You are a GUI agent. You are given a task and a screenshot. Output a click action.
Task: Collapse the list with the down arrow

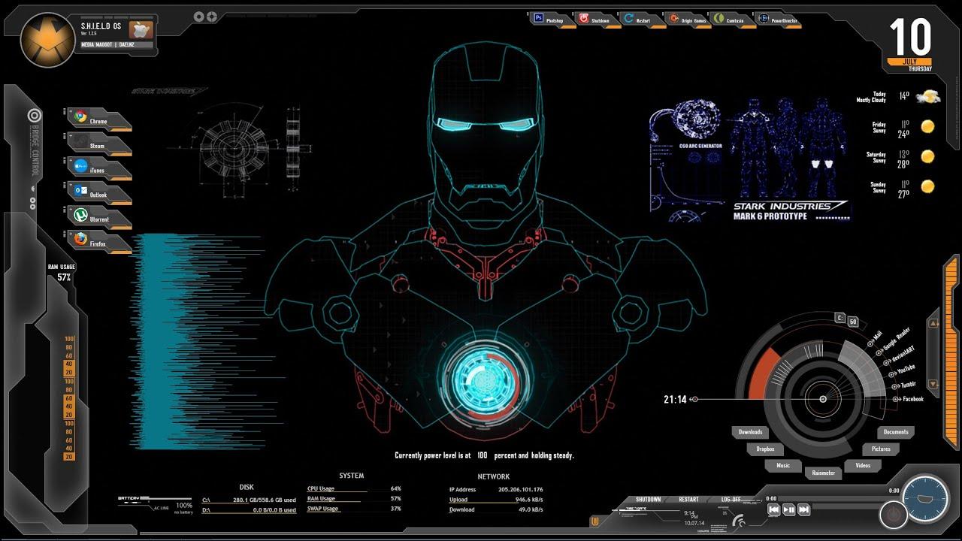pos(933,384)
